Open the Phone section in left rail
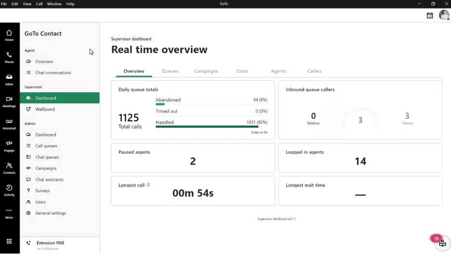 point(9,57)
